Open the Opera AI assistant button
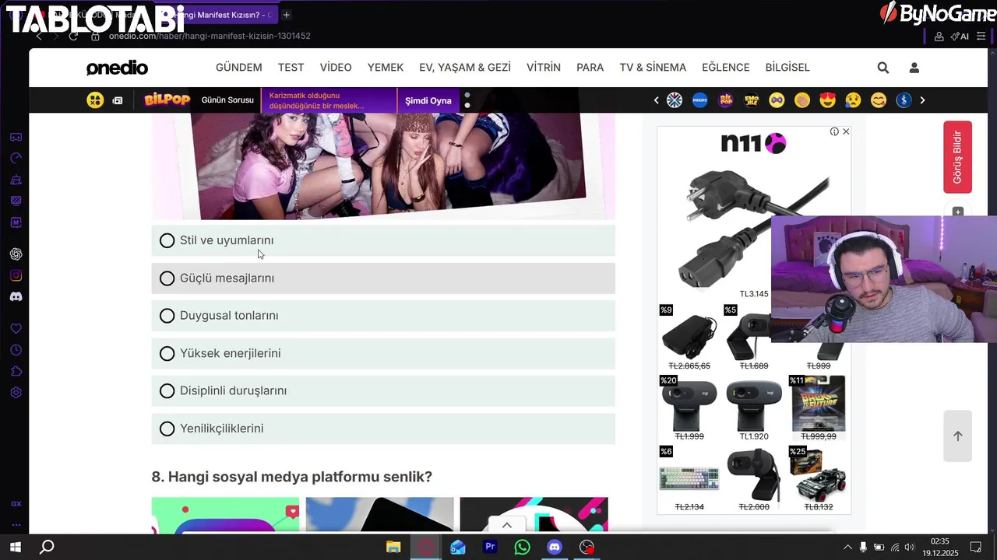Screen dimensions: 997x560 (960, 36)
